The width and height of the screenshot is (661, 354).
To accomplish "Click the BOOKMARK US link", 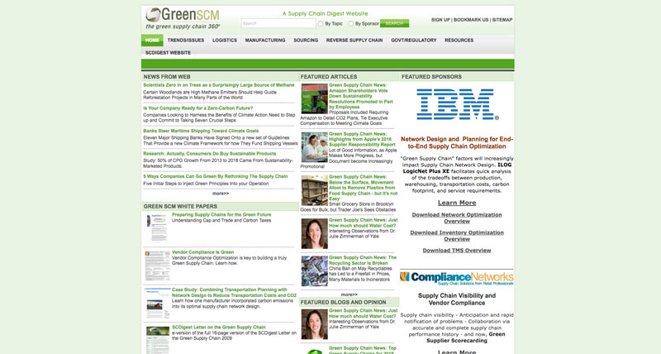I will click(x=471, y=20).
